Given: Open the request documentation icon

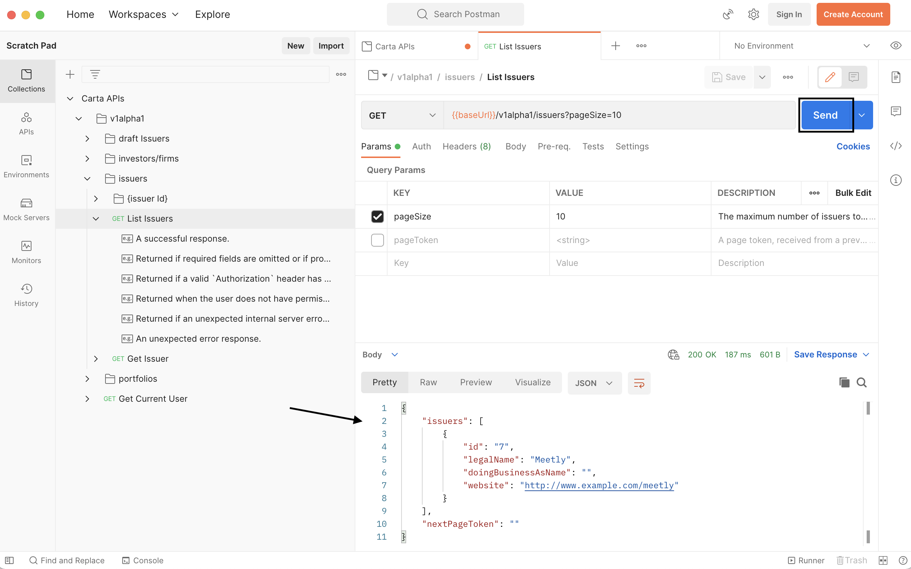Looking at the screenshot, I should (x=896, y=77).
